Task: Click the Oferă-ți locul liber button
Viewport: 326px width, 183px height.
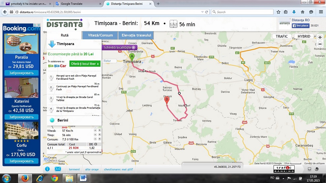Action: (x=85, y=64)
